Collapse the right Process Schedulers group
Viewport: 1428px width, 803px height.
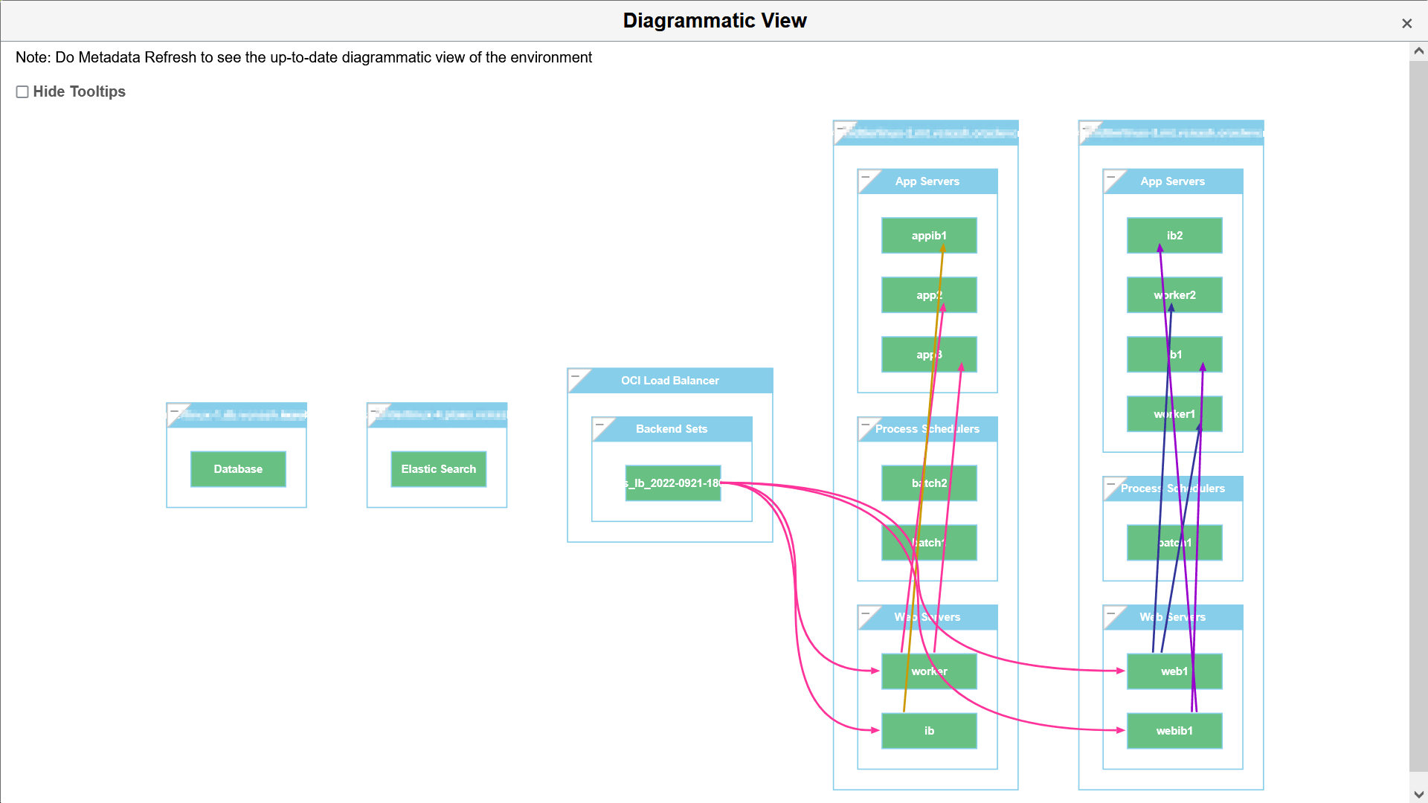click(1110, 484)
